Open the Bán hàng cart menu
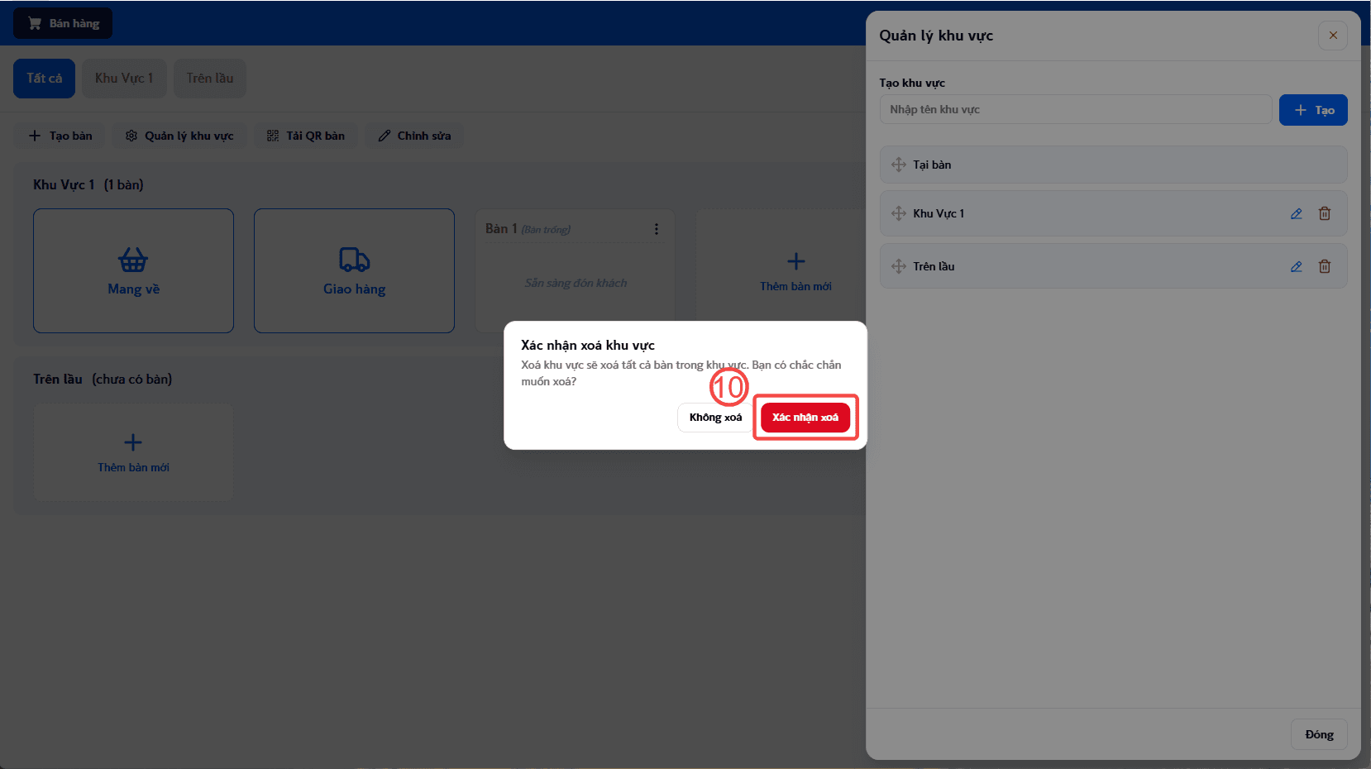This screenshot has width=1371, height=769. point(63,23)
